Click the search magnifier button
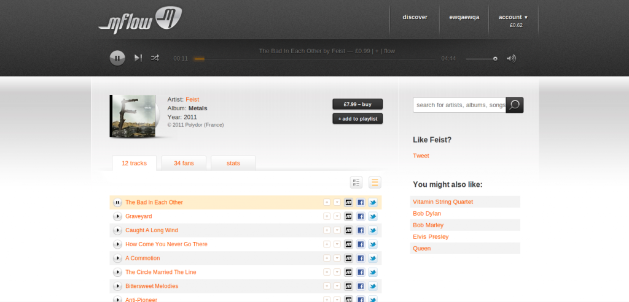Image resolution: width=629 pixels, height=302 pixels. pos(514,105)
